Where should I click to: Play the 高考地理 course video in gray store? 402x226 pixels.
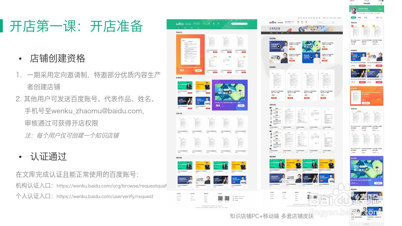(311, 57)
